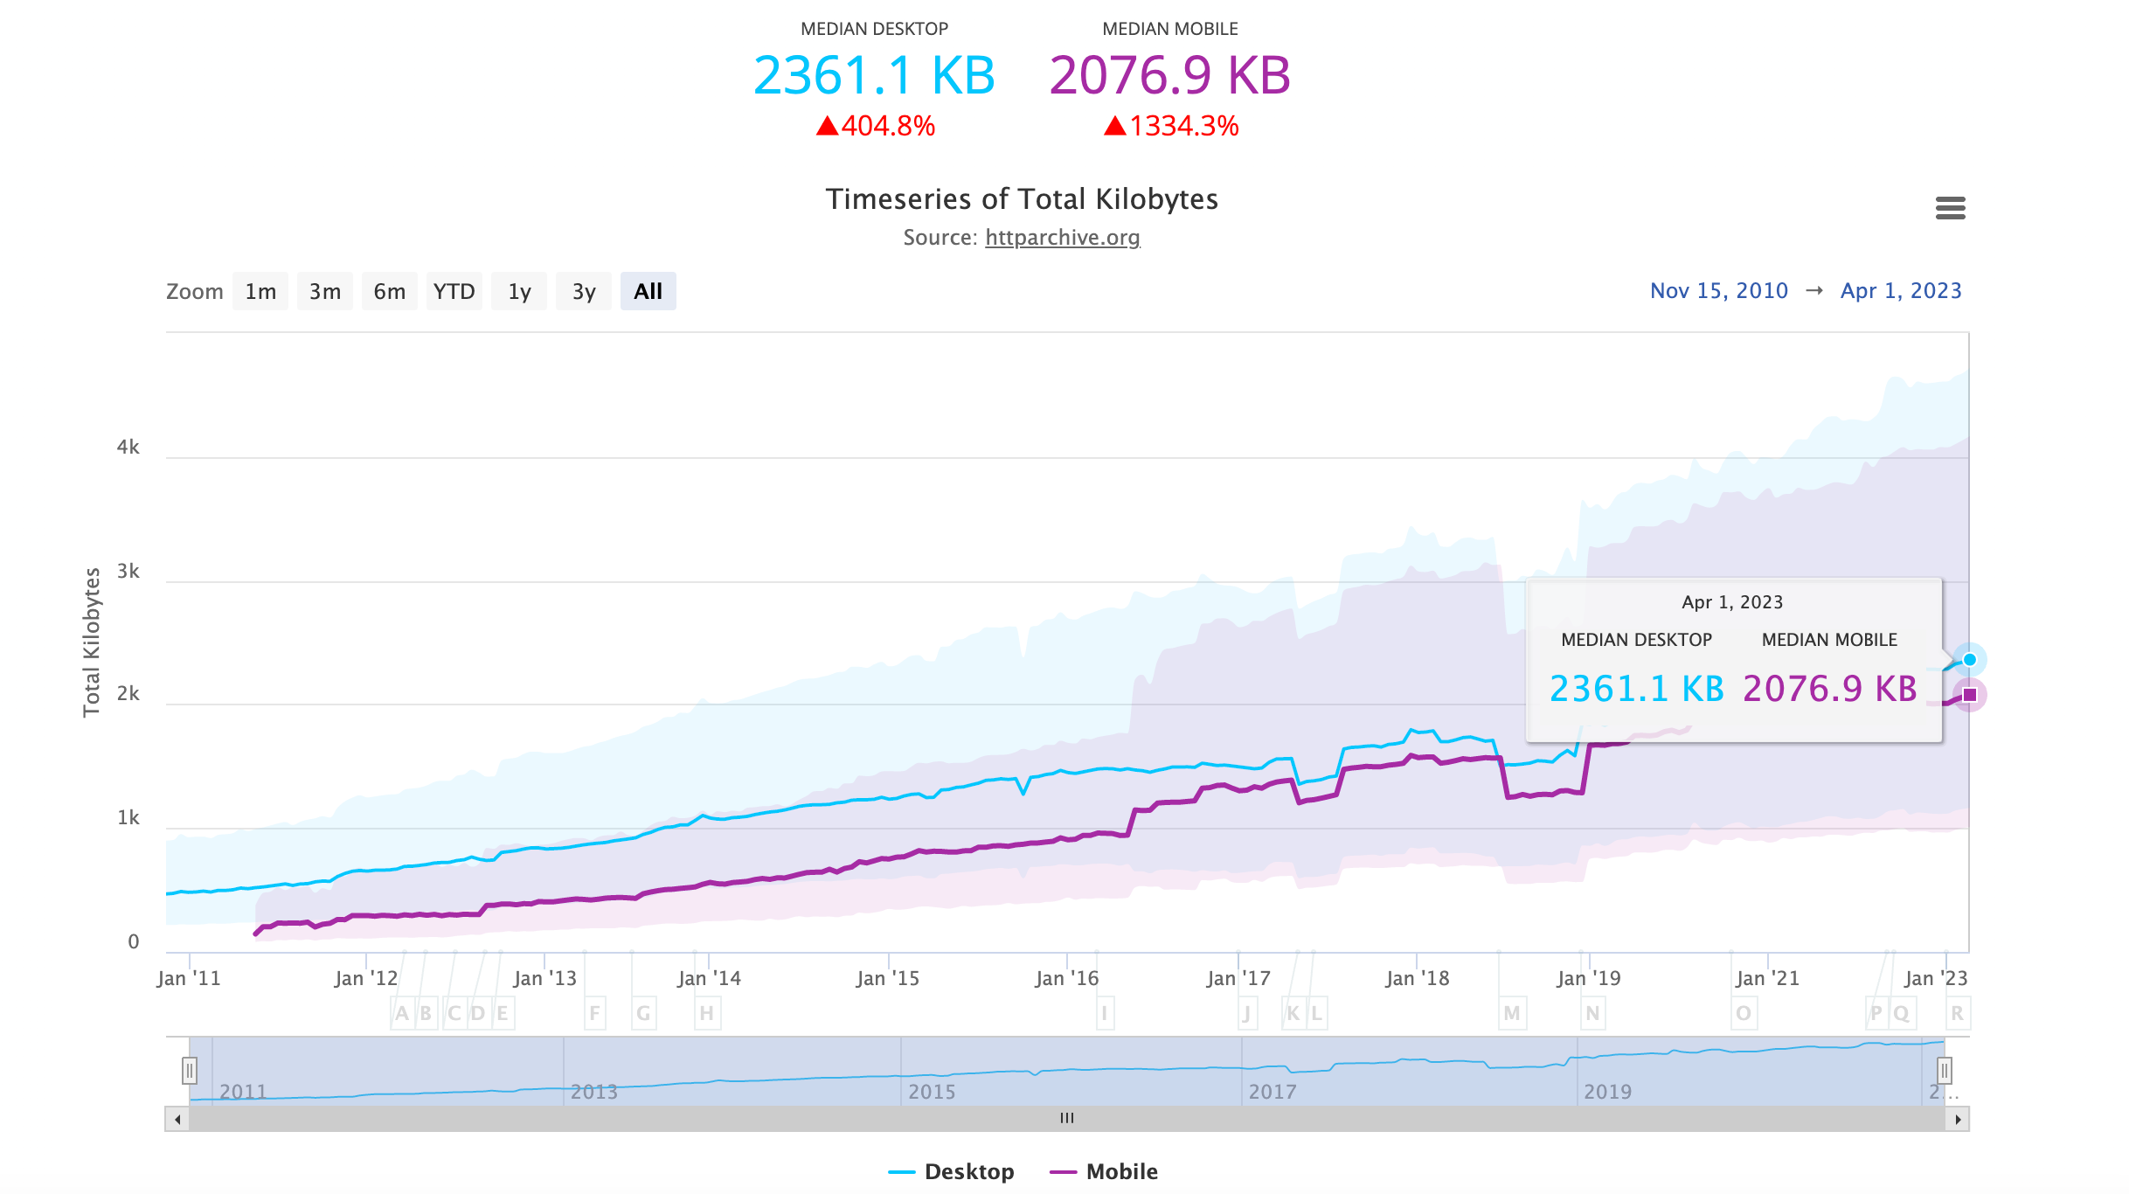Toggle the Mobile series in the legend

1104,1171
